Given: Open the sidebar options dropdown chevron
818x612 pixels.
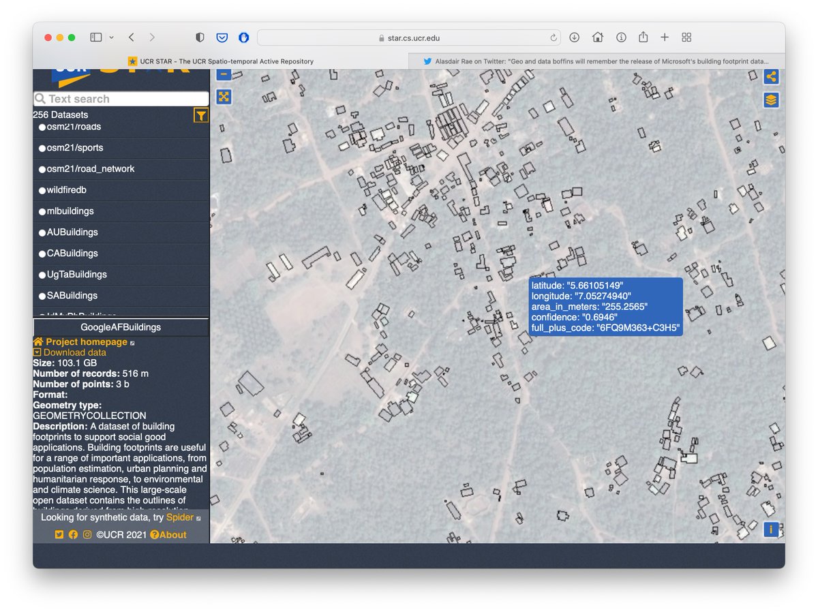Looking at the screenshot, I should point(112,37).
